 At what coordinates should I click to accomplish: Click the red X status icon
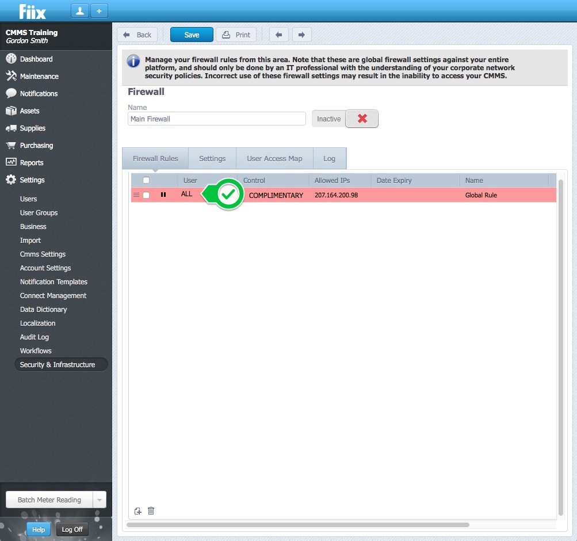tap(362, 119)
